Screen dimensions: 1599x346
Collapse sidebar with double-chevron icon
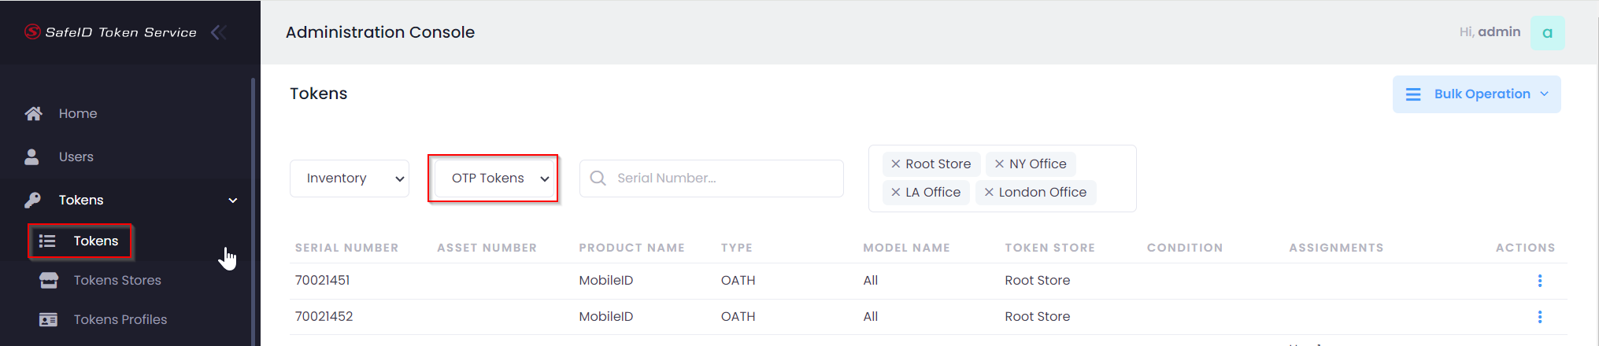click(219, 32)
